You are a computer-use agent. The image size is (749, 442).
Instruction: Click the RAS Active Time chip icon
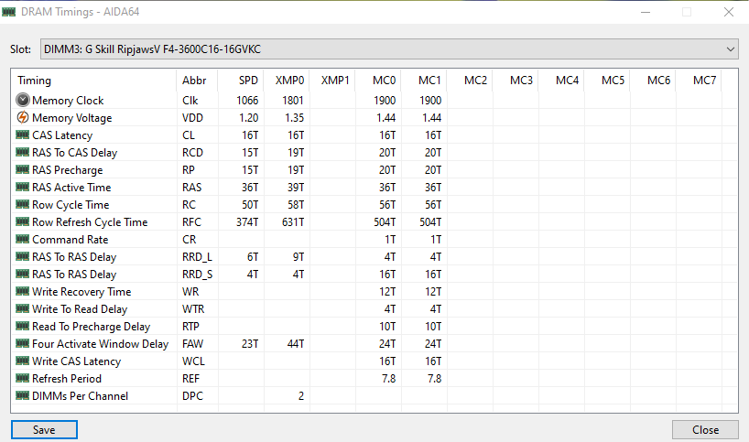(x=23, y=187)
